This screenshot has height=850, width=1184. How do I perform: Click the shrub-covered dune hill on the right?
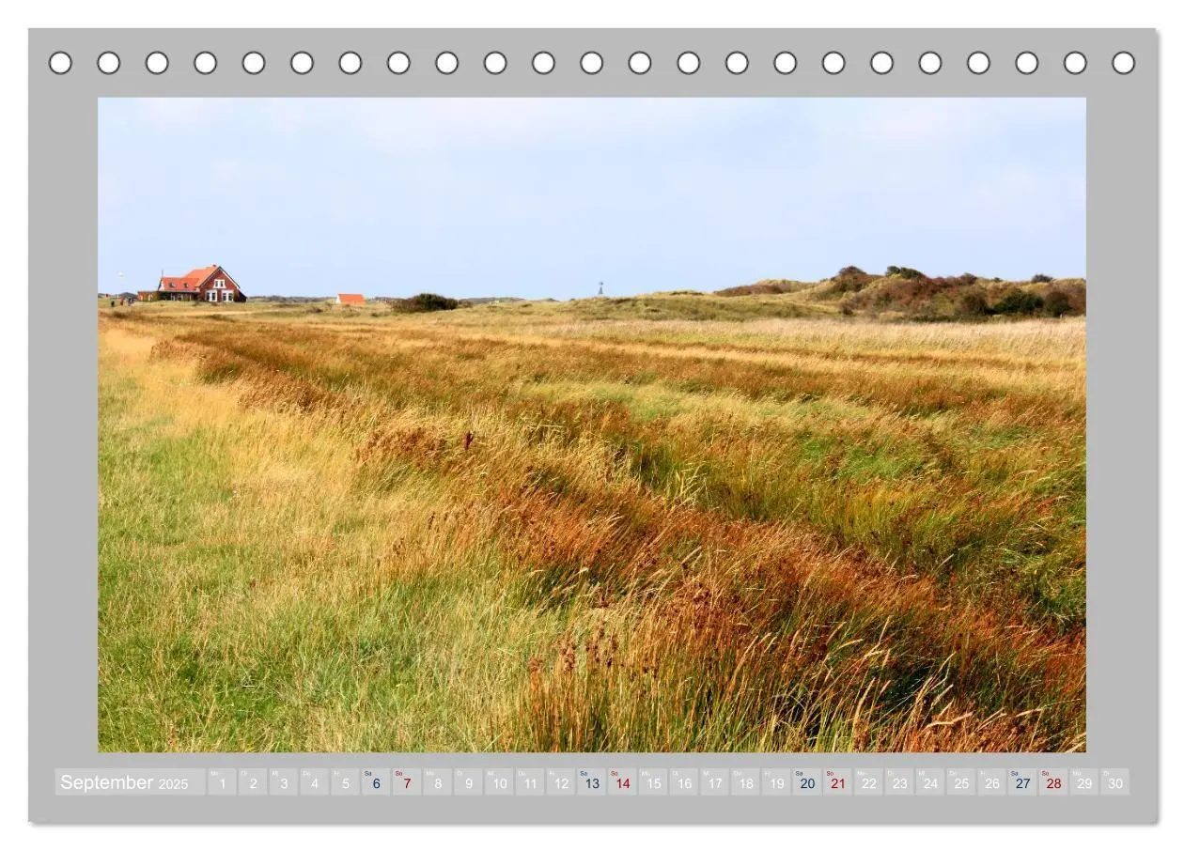click(949, 292)
